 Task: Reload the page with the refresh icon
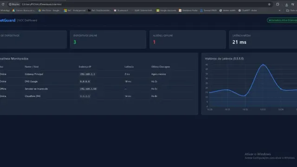click(3, 4)
